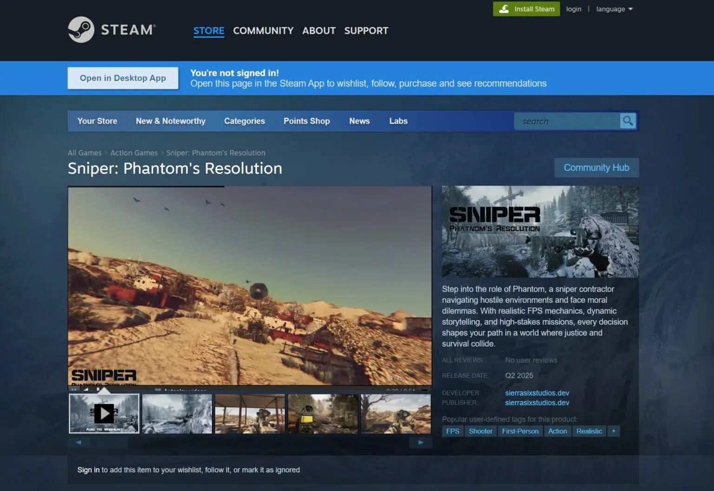Click the plus button after Realistic tag
714x491 pixels.
click(614, 431)
